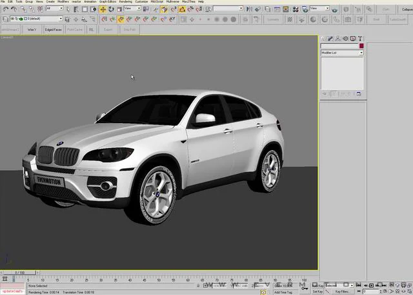
Task: Open the Select by Name tool
Action: tap(76, 10)
